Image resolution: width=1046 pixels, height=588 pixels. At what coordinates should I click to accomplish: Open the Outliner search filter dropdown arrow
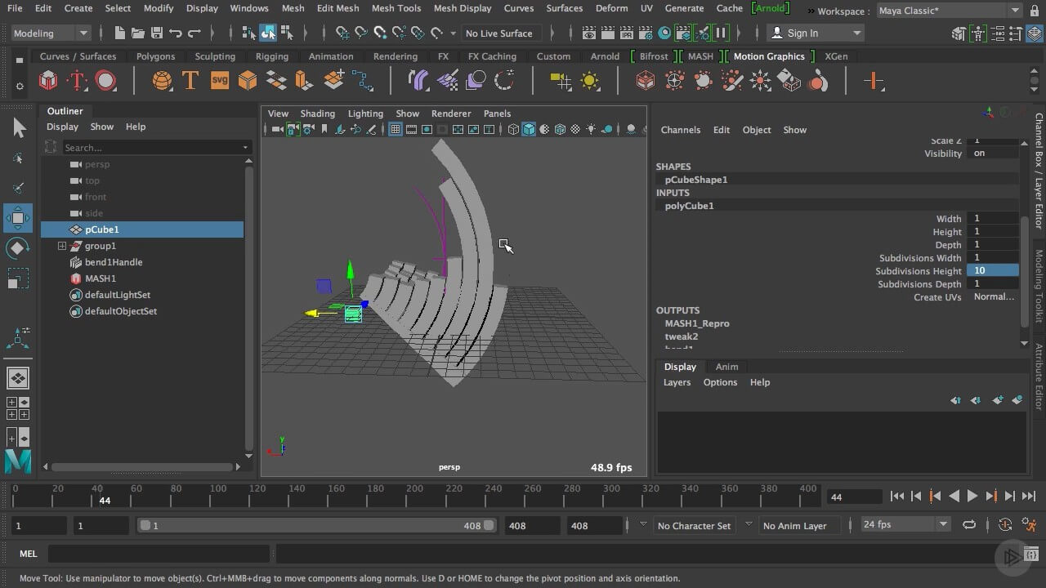245,148
